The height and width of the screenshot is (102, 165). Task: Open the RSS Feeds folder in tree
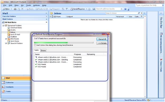coord(15,39)
